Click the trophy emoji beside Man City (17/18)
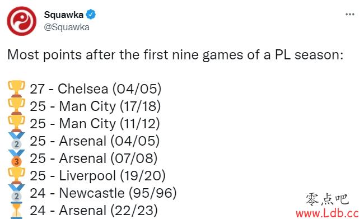This screenshot has height=219, width=364. pos(16,106)
